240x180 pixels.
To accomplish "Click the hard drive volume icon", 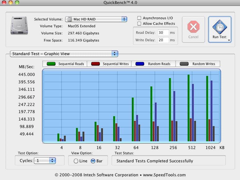I will pos(19,25).
